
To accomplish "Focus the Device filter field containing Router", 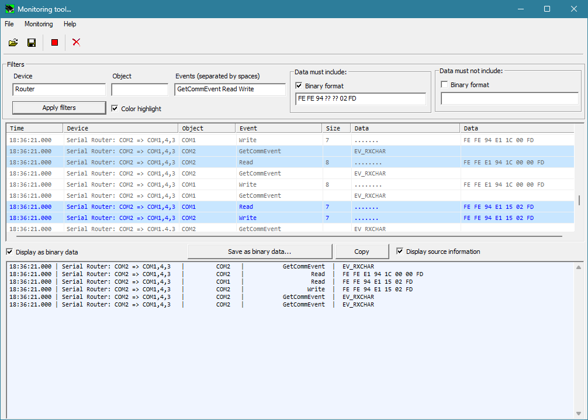I will [59, 89].
